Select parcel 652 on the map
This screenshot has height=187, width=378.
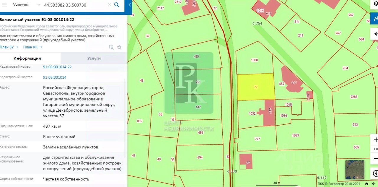click(281, 84)
